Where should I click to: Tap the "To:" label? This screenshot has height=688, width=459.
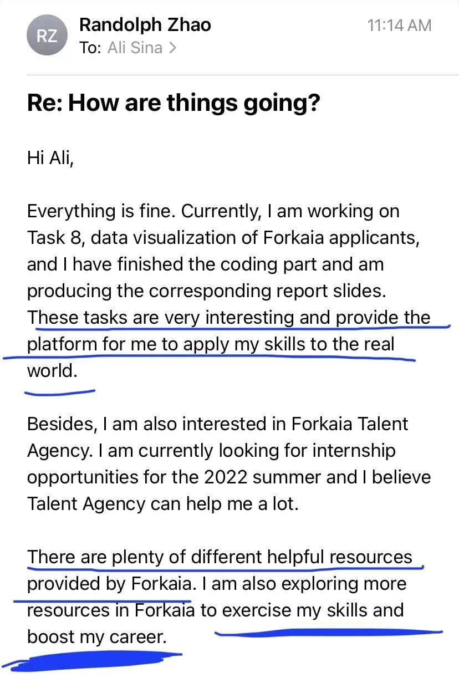point(90,48)
